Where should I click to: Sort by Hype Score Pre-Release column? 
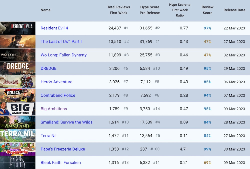(x=149, y=10)
